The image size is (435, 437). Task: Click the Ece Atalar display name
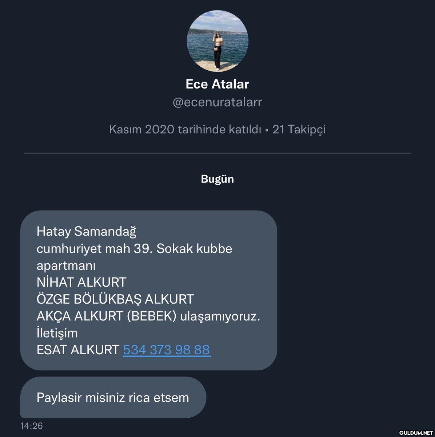pyautogui.click(x=217, y=84)
